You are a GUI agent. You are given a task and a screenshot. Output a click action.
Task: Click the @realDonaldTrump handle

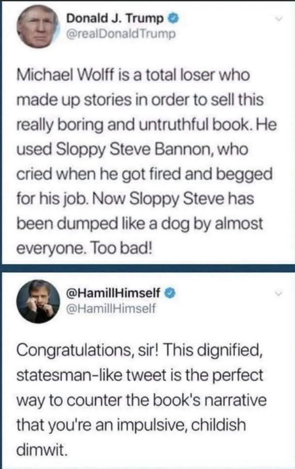click(120, 34)
